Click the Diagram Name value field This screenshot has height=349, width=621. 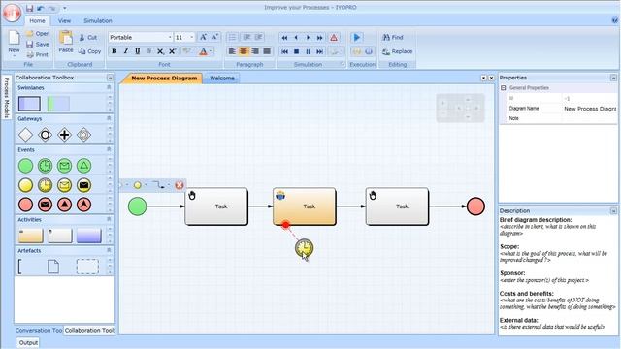(590, 109)
